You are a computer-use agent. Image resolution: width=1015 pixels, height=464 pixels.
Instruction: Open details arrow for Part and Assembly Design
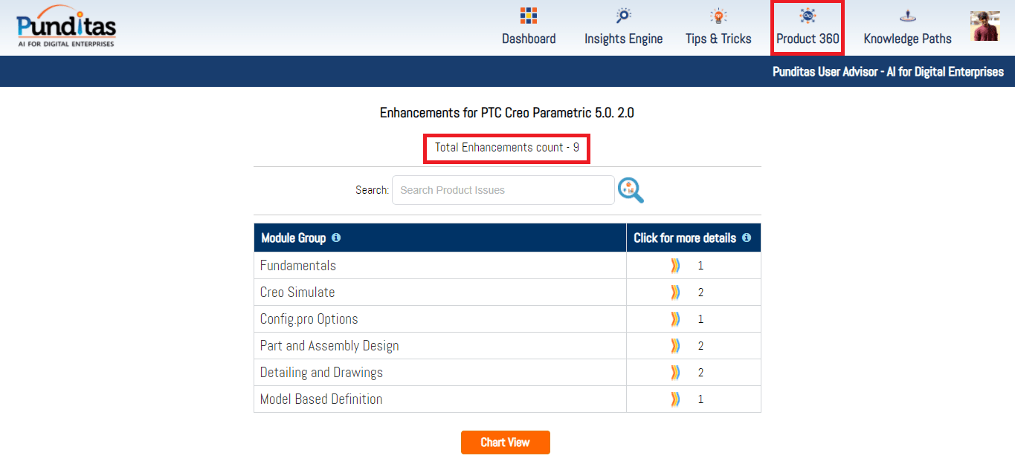coord(675,346)
